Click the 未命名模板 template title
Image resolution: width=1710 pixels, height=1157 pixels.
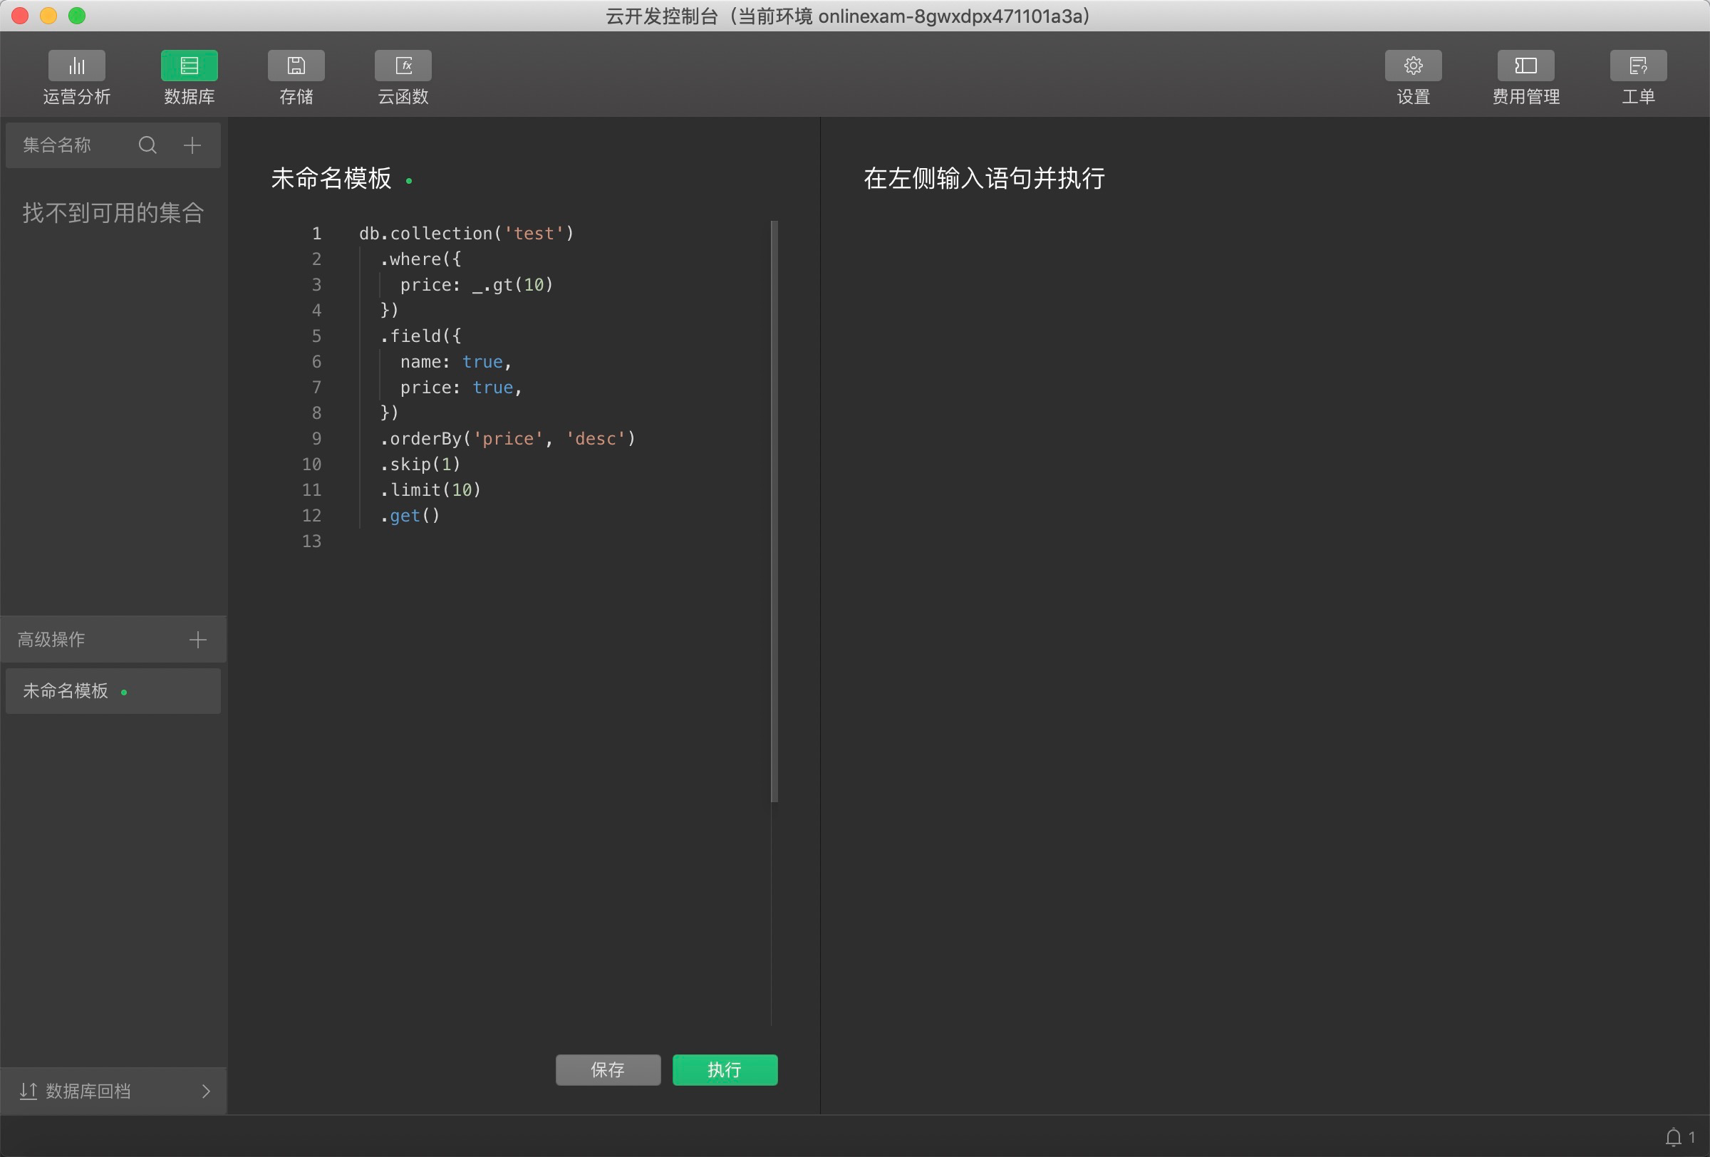click(x=331, y=179)
